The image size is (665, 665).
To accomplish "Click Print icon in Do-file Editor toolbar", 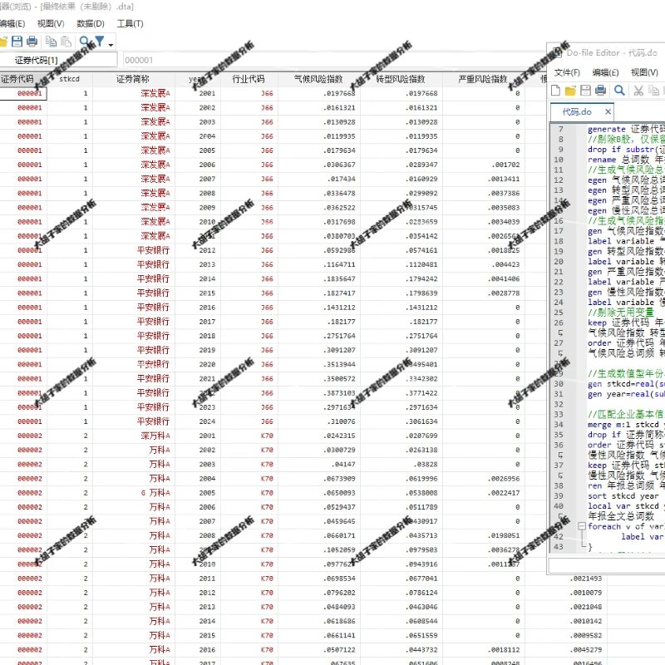I will pyautogui.click(x=600, y=91).
